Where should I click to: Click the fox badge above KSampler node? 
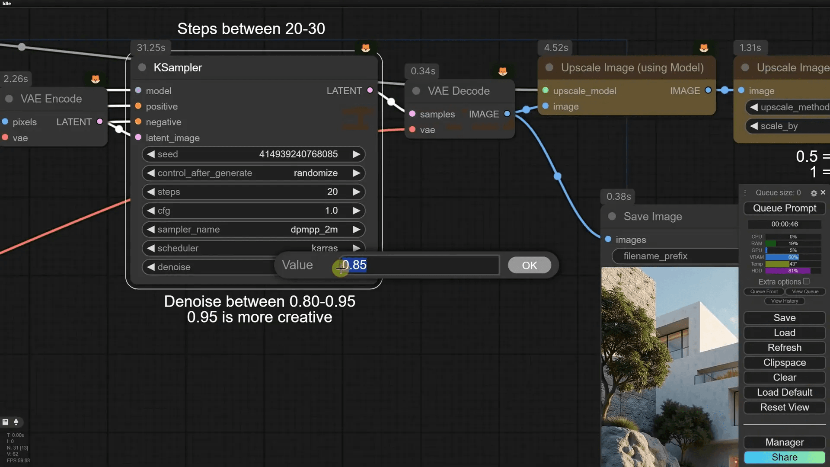366,48
